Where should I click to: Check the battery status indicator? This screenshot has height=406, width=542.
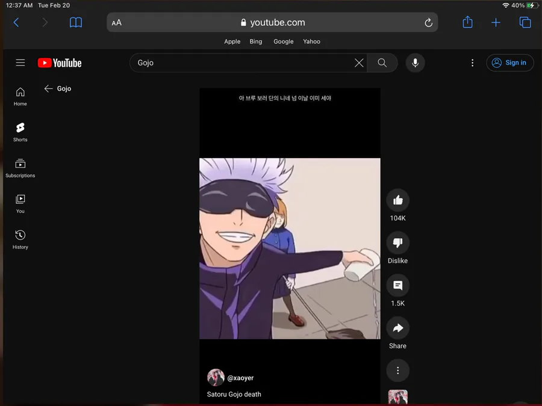[x=532, y=5]
